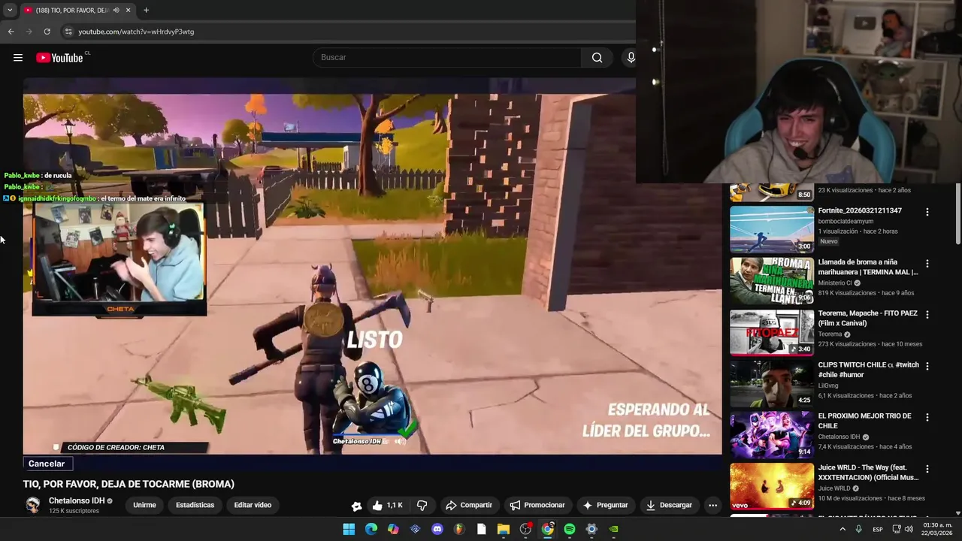Open site information icon in address bar
Screen dimensions: 962x541
pyautogui.click(x=68, y=32)
